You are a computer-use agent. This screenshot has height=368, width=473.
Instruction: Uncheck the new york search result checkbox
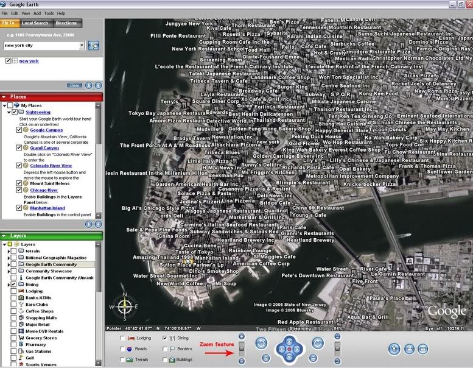pos(8,61)
